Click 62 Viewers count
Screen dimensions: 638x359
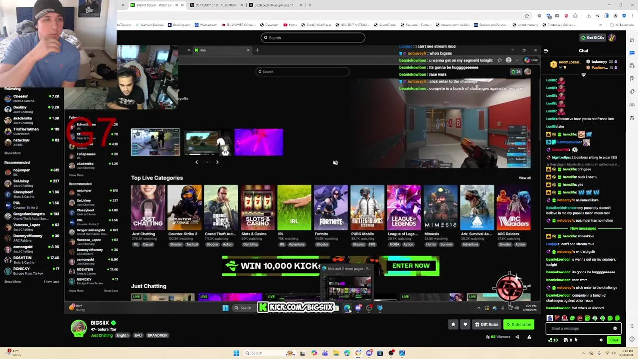point(498,337)
